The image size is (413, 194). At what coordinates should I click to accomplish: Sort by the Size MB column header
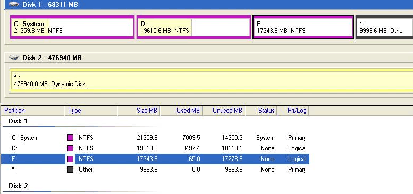pyautogui.click(x=139, y=111)
